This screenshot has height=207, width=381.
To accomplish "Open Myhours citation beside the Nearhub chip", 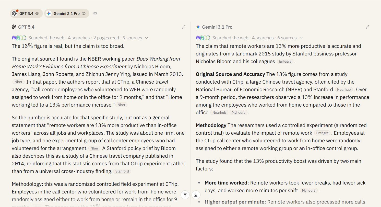I will click(239, 113).
